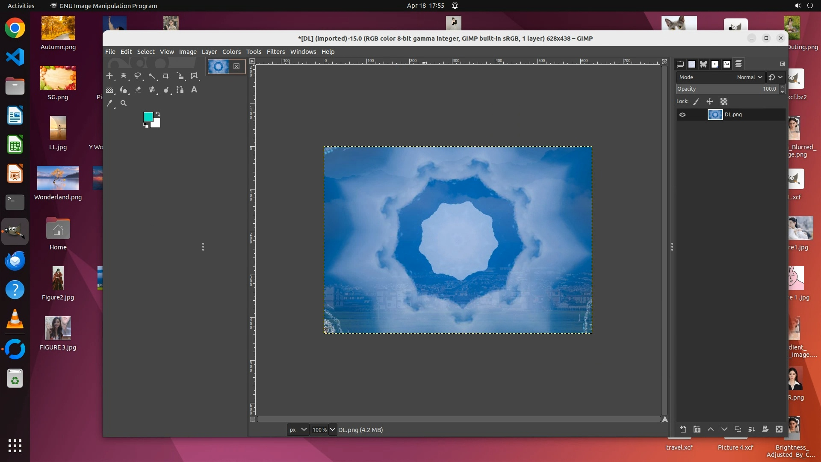Viewport: 821px width, 462px height.
Task: Open the Filters menu
Action: [275, 51]
